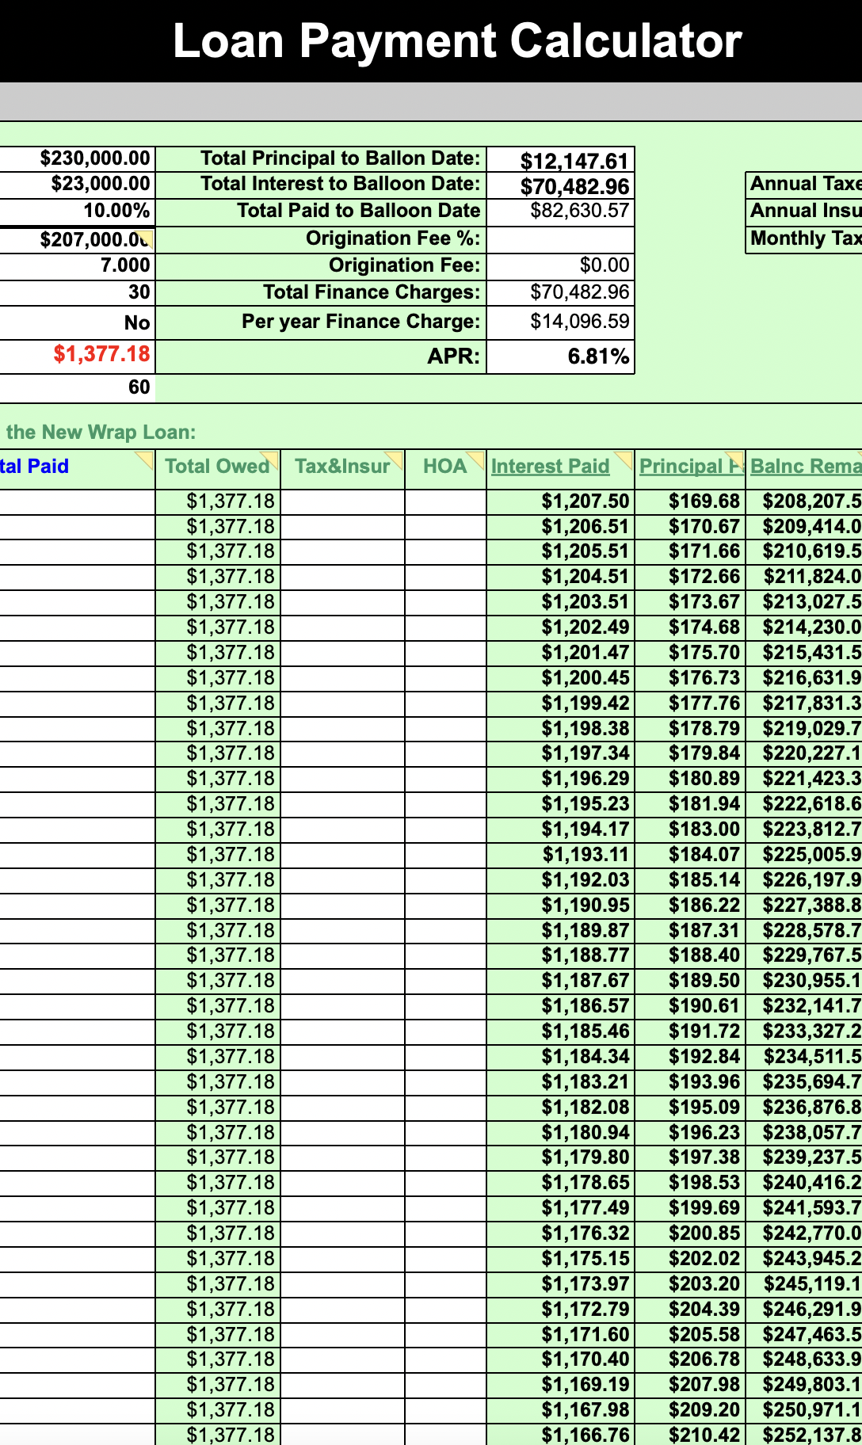Click the New Wrap Loan section heading
The height and width of the screenshot is (1445, 862).
click(x=101, y=433)
